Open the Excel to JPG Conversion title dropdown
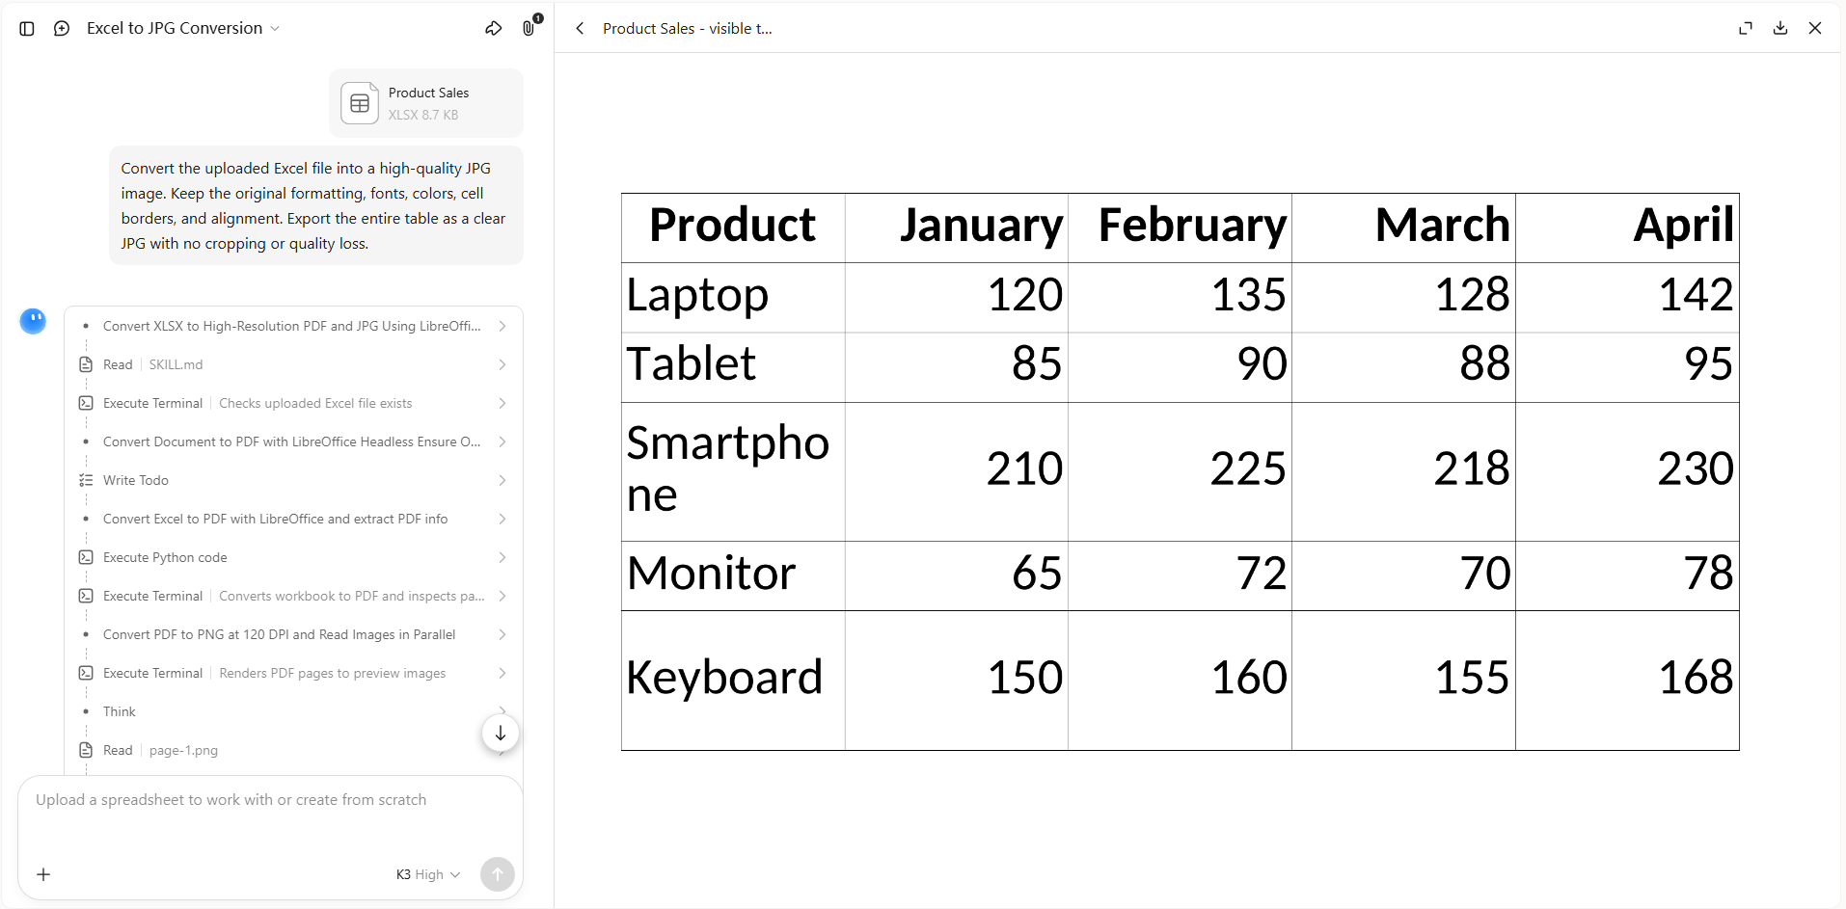 tap(183, 29)
